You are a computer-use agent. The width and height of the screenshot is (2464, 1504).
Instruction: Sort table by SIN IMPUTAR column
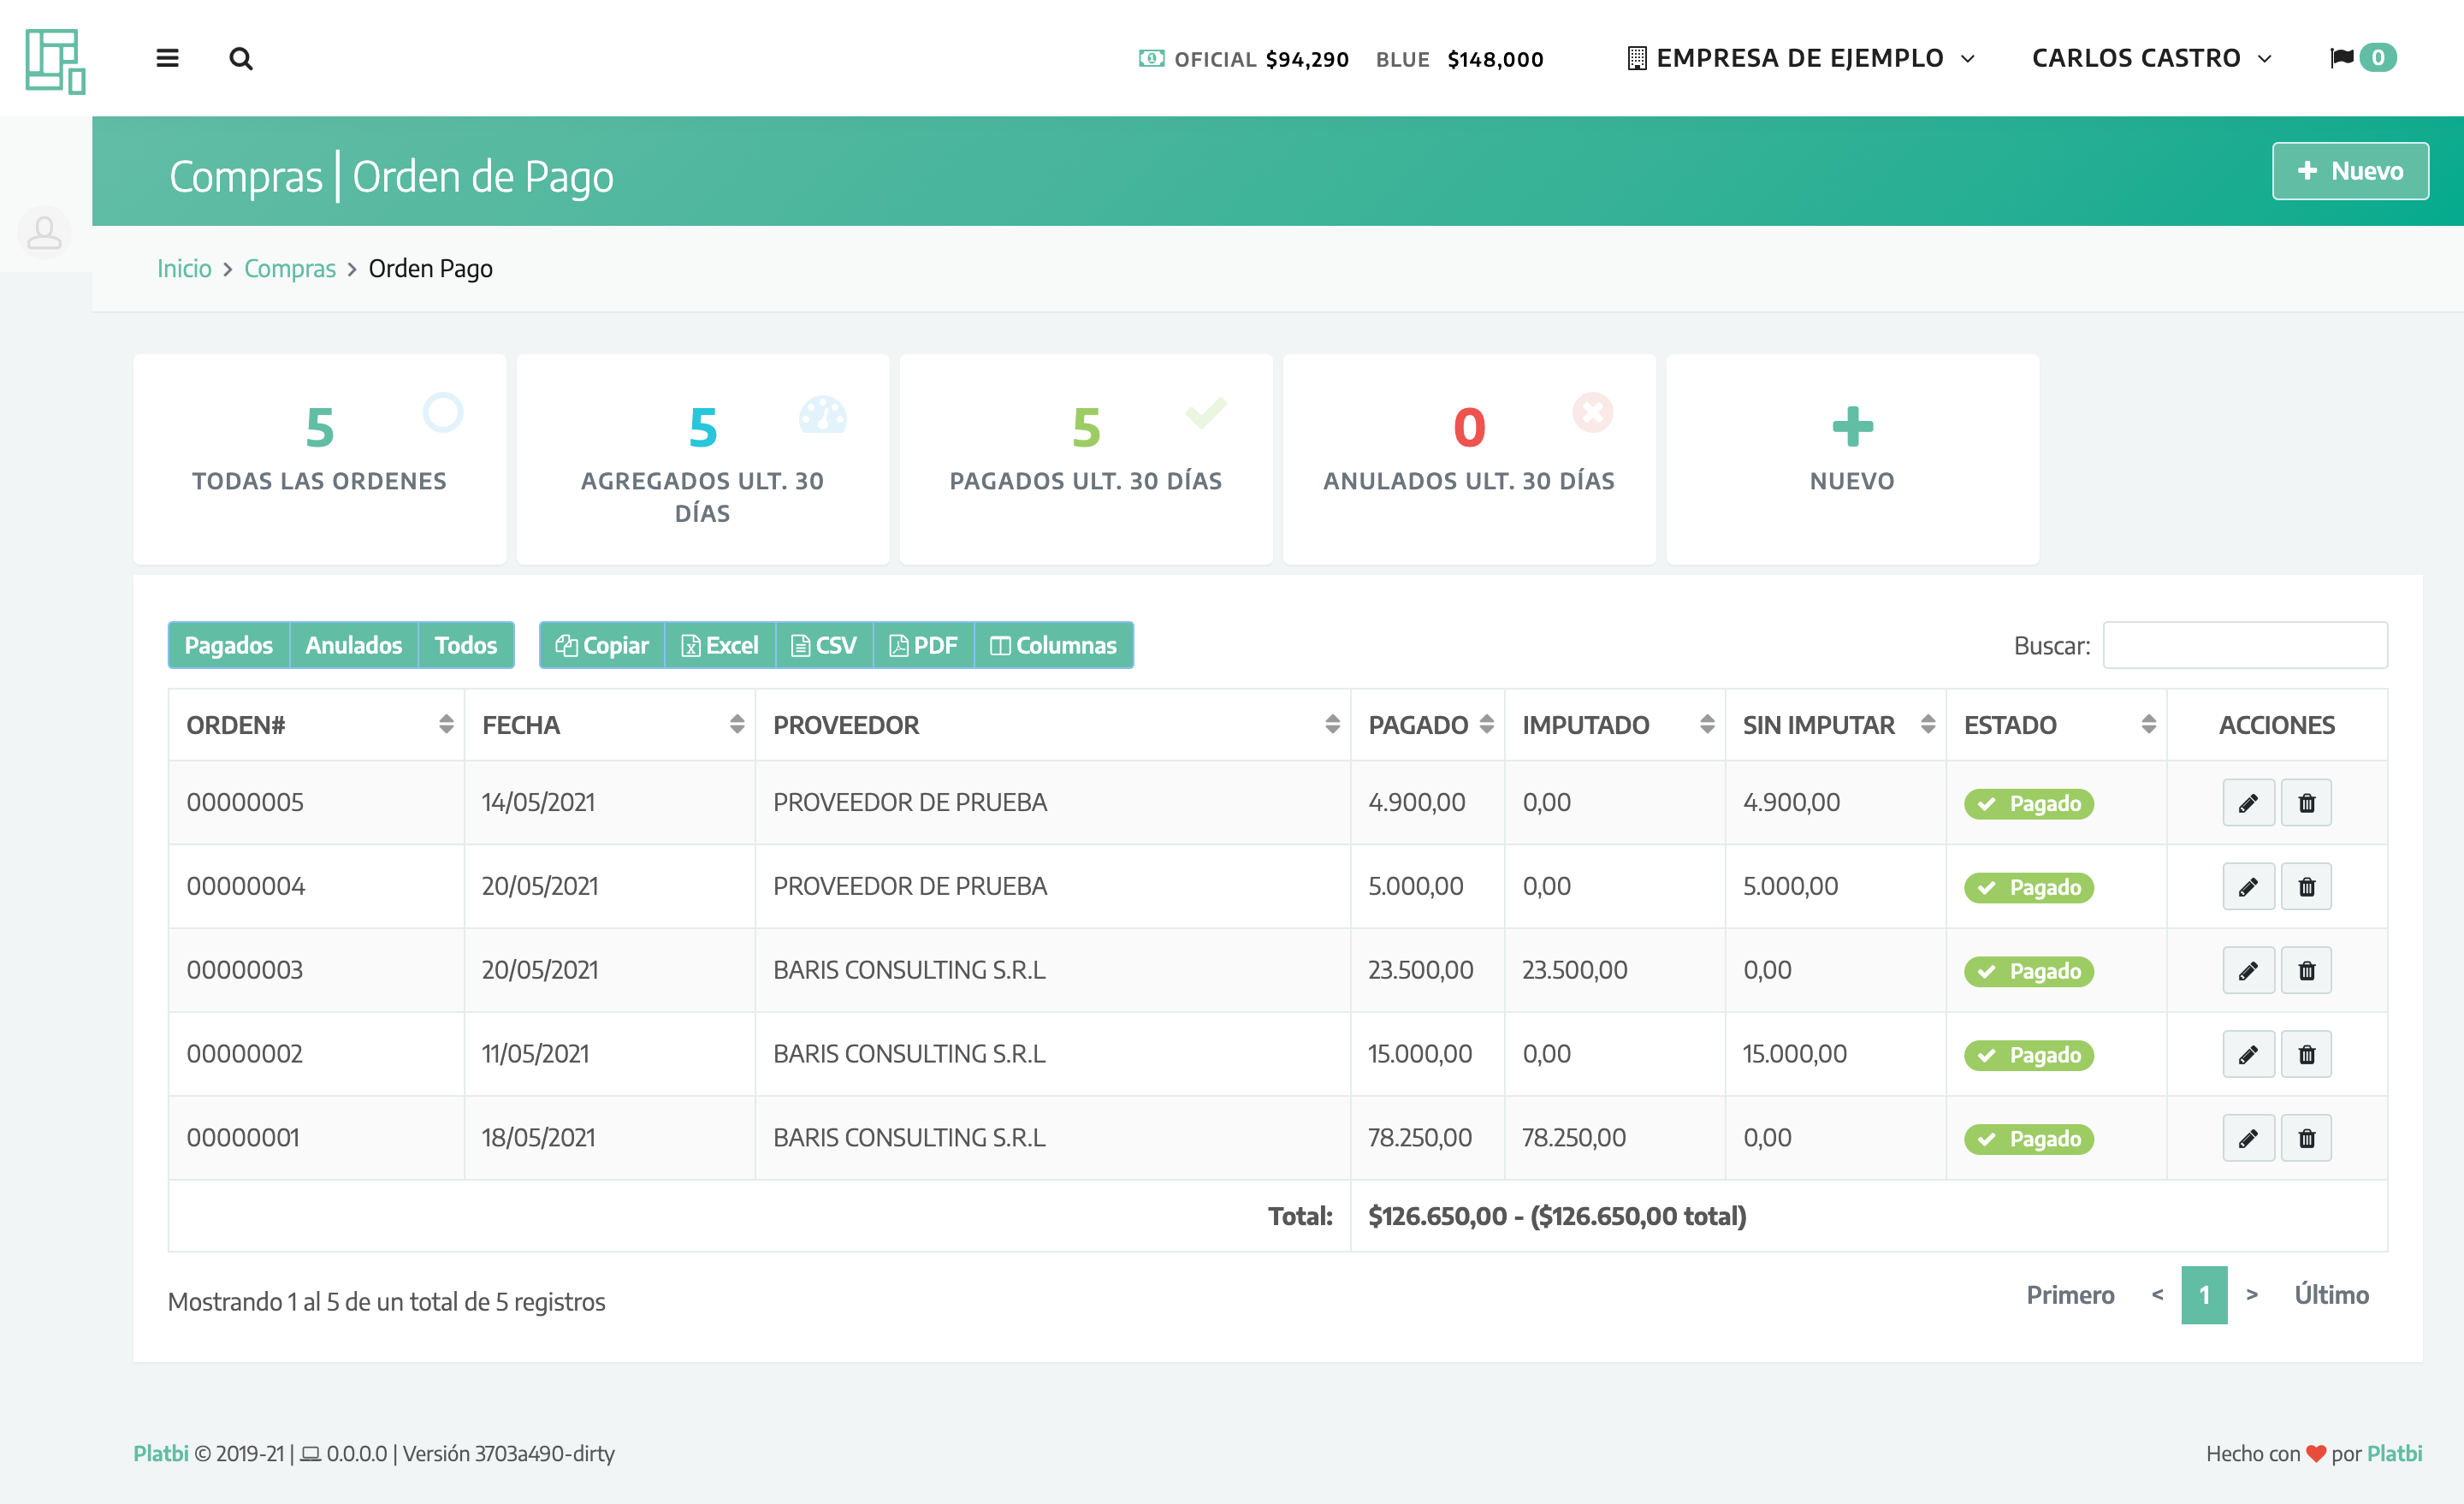1836,726
